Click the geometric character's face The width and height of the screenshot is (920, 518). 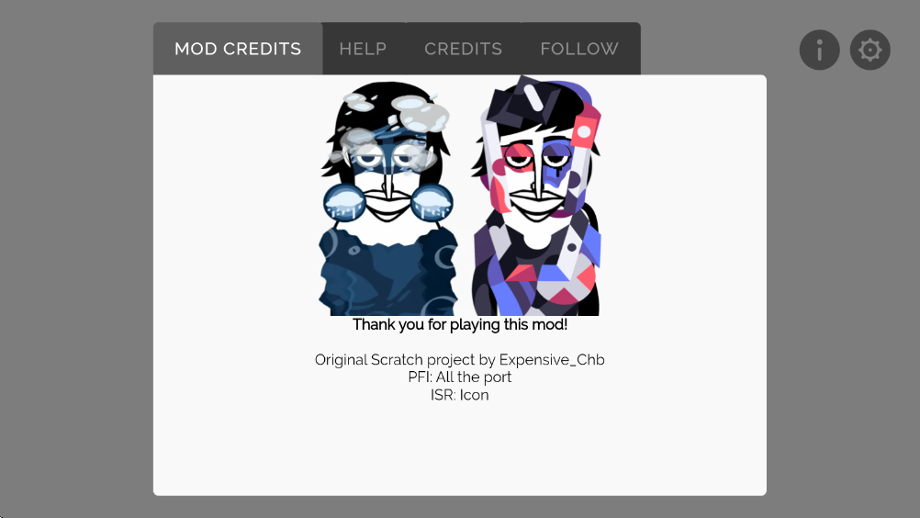pos(535,176)
